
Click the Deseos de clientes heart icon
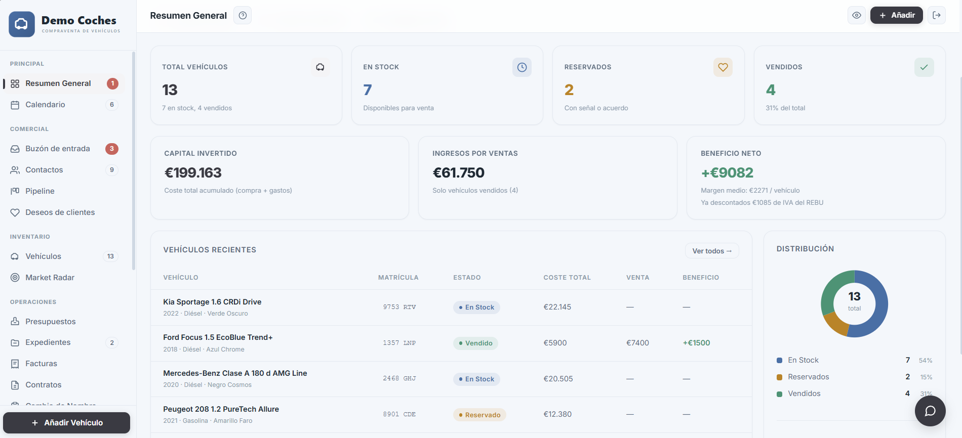15,212
